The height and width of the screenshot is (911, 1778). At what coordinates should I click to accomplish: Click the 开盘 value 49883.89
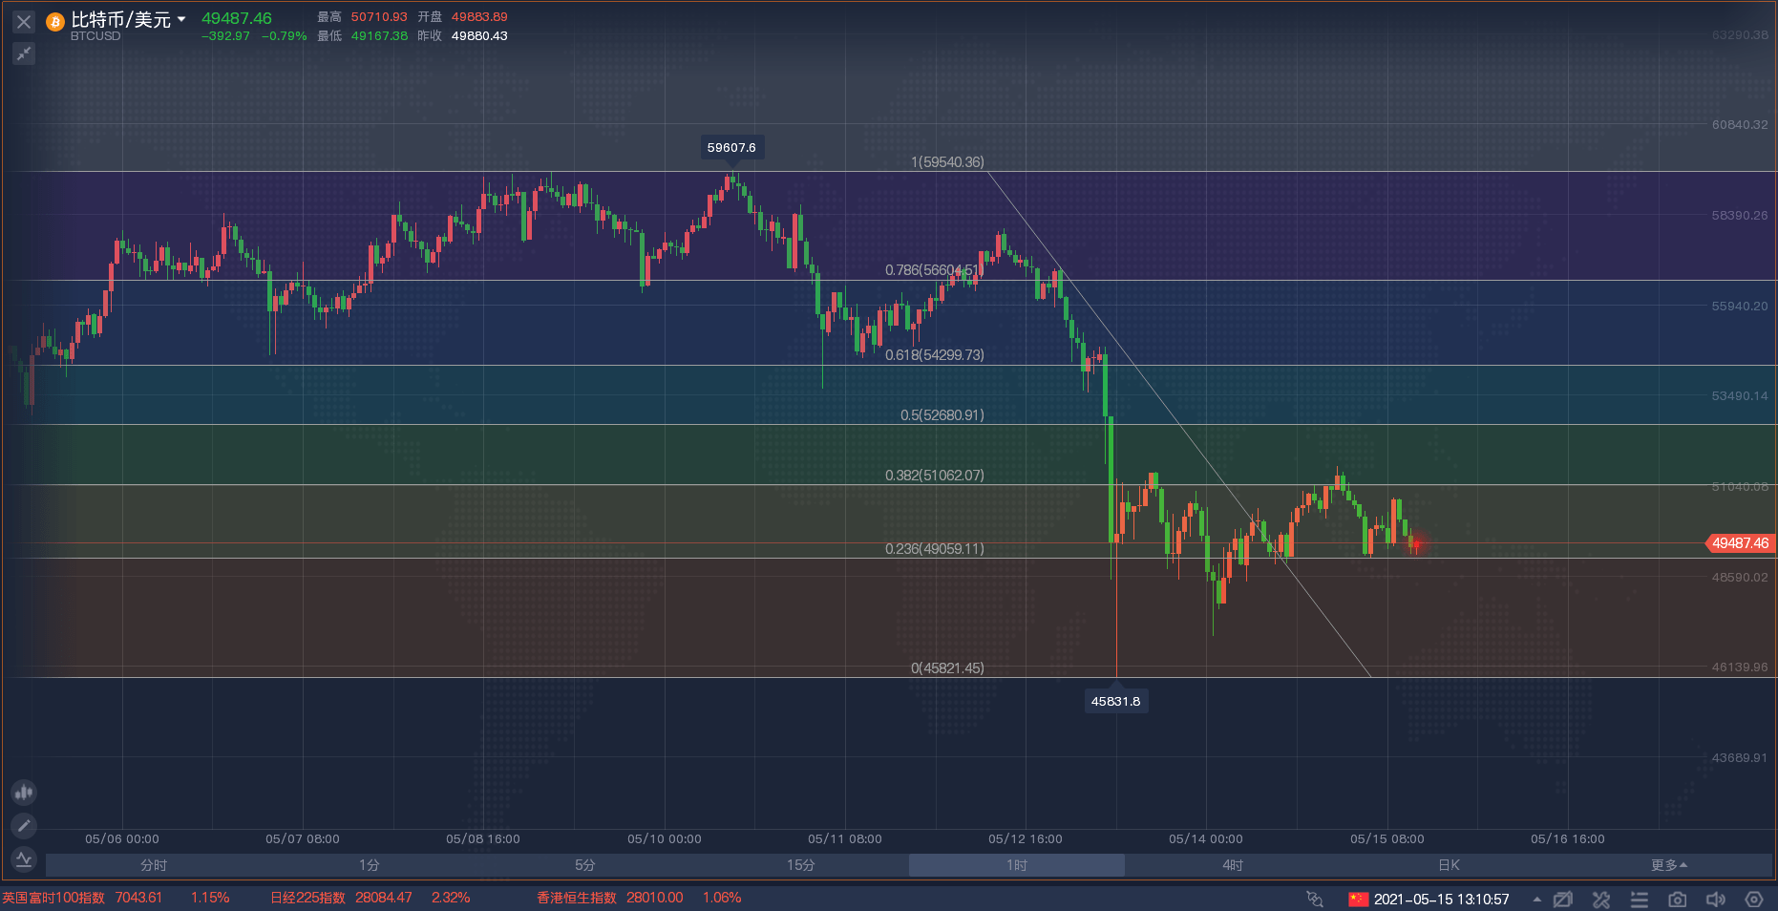point(479,17)
